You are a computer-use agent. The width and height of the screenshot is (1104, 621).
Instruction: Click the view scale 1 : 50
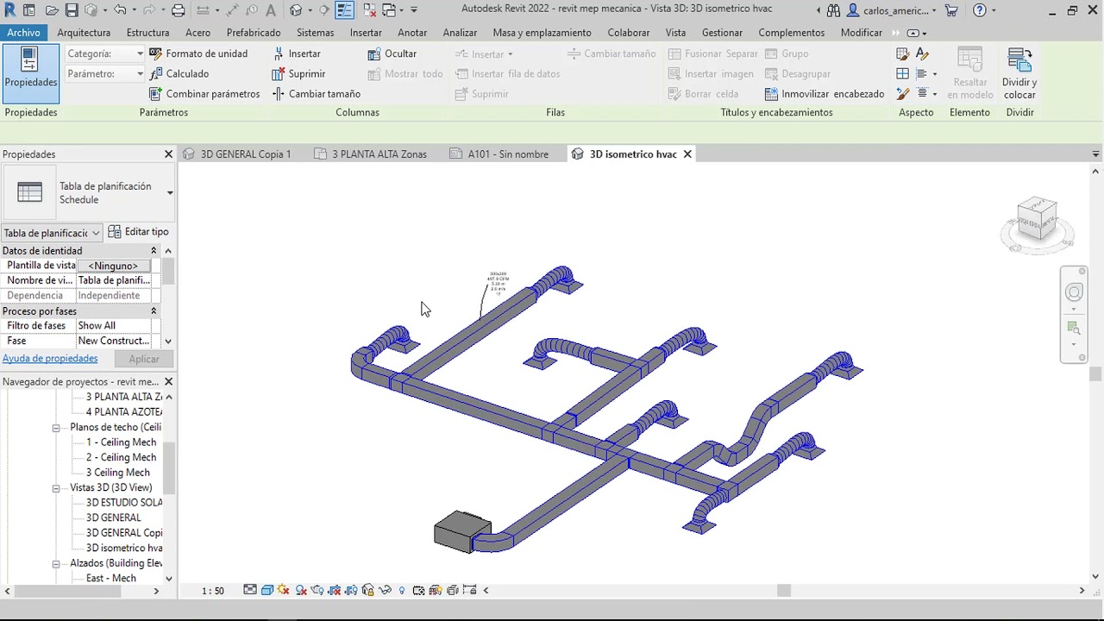click(x=213, y=591)
